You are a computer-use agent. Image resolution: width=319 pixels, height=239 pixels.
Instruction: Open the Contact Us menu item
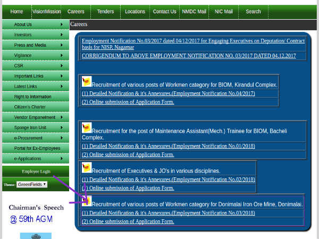(164, 12)
